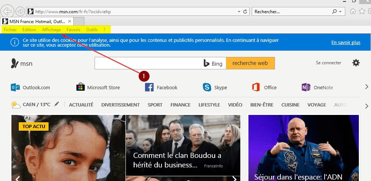Click the recherche web button

tap(250, 63)
